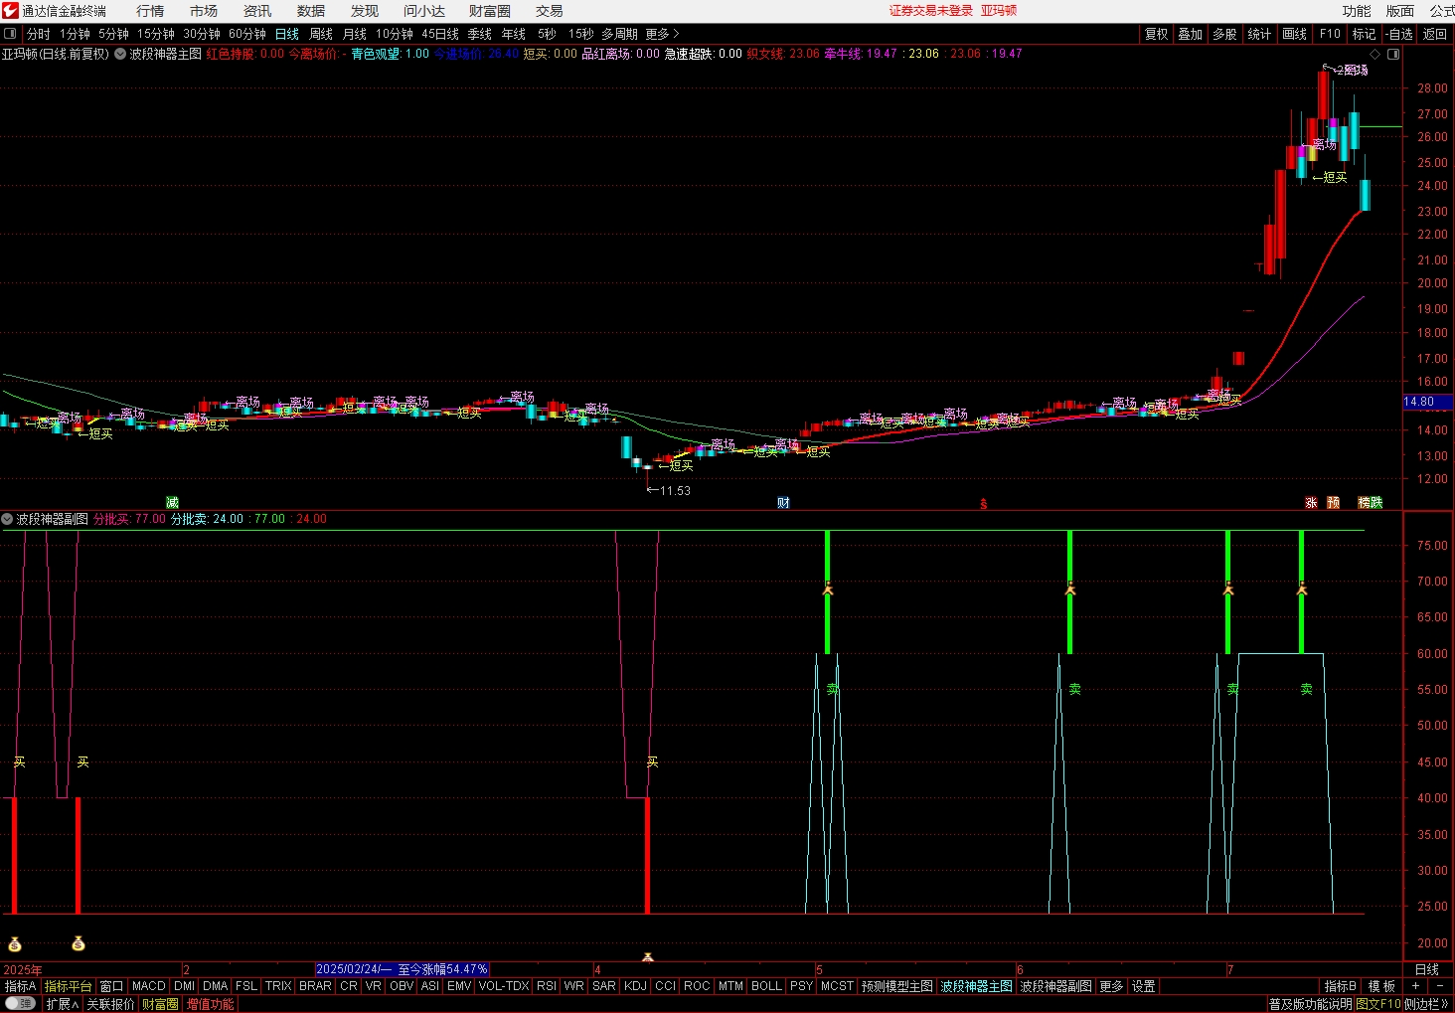Click the 减 event marker
Viewport: 1455px width, 1013px height.
[172, 503]
